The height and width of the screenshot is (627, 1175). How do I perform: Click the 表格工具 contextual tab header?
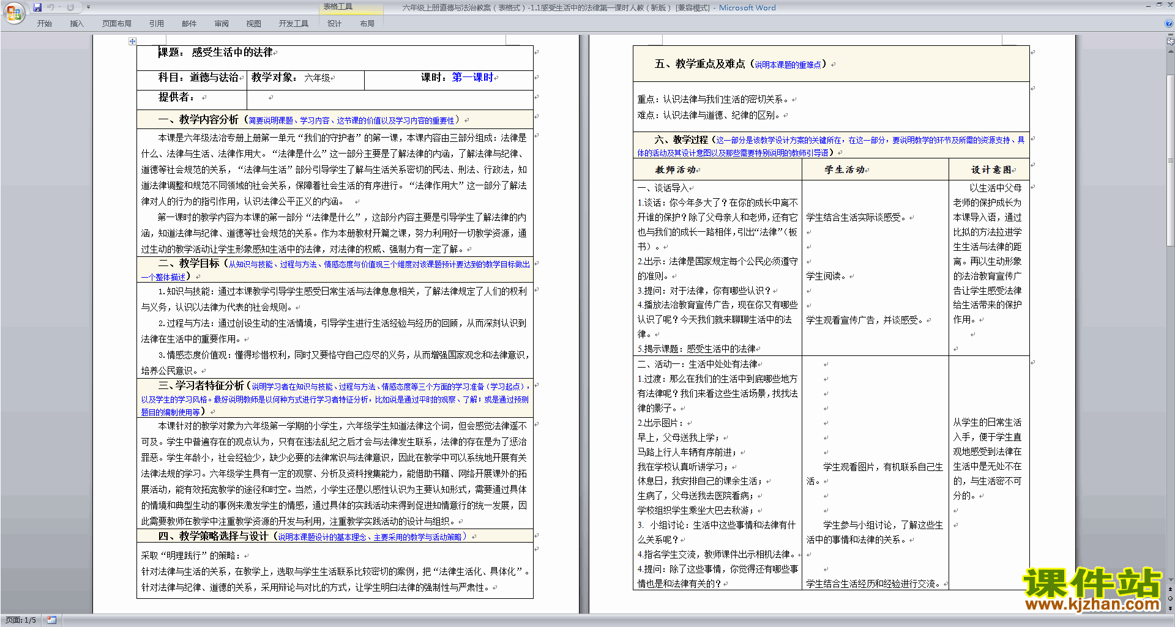point(352,7)
